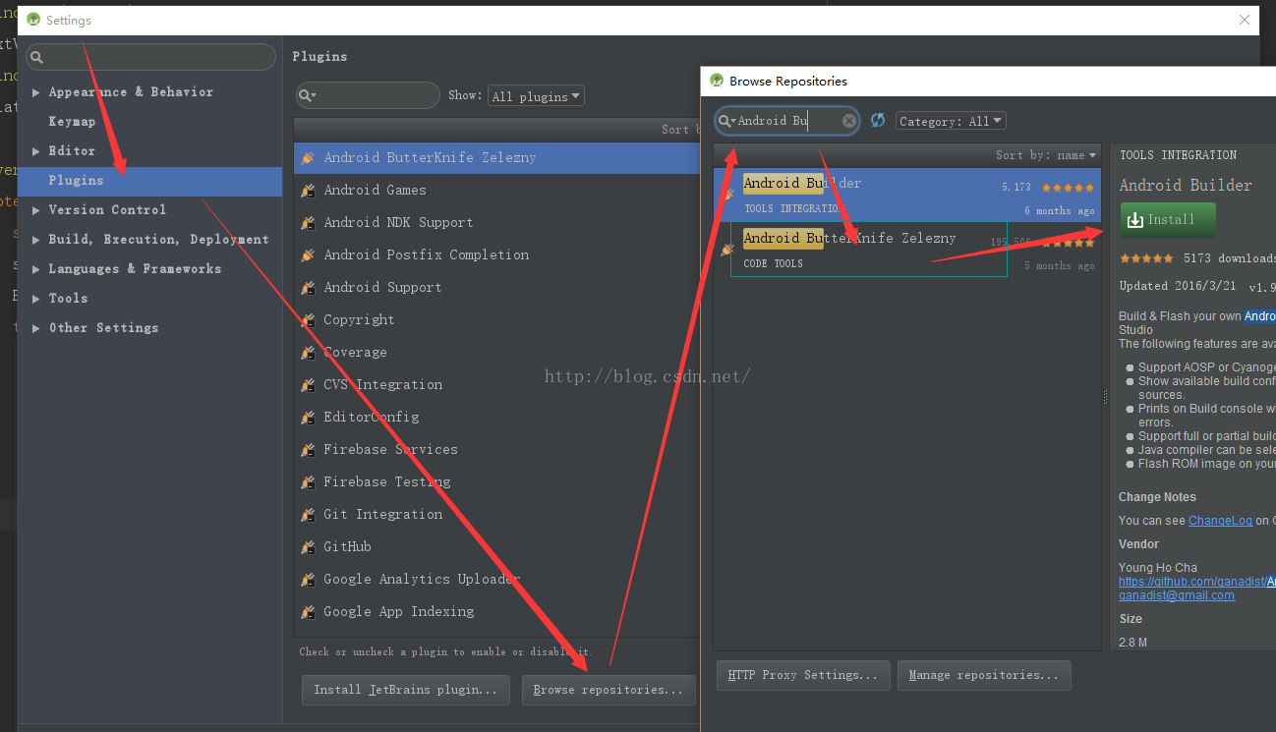Click the plugin icon next to Coverage
This screenshot has width=1276, height=732.
tap(308, 352)
